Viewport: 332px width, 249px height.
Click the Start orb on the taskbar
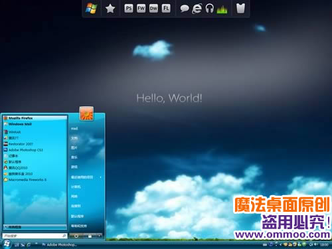pos(7,244)
